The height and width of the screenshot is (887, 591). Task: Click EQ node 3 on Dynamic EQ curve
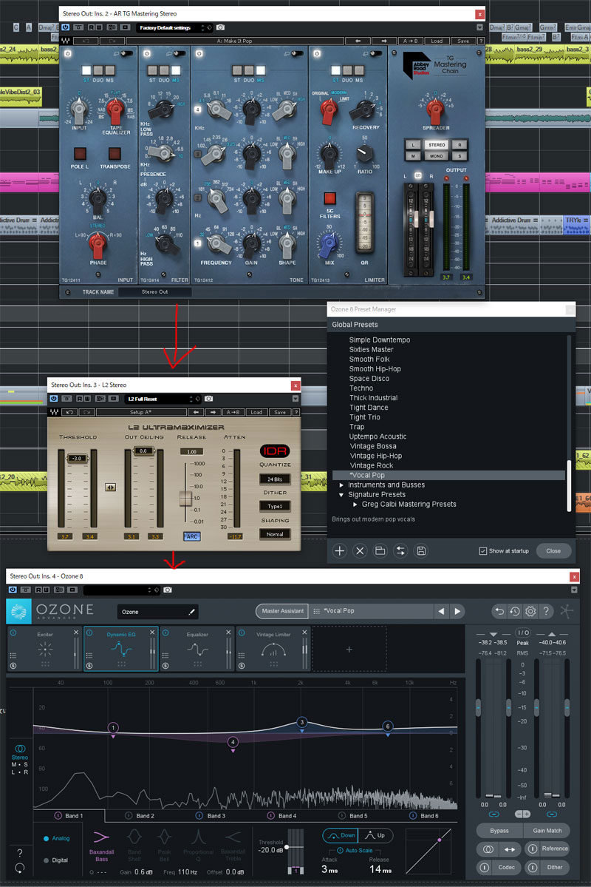(301, 722)
